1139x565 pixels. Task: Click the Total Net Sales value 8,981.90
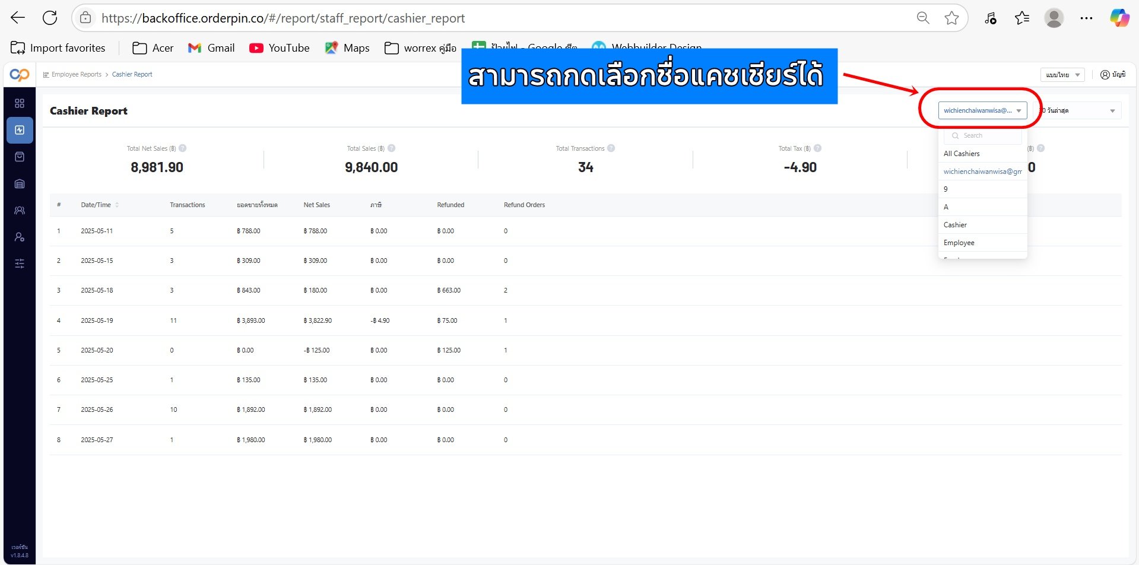(157, 167)
